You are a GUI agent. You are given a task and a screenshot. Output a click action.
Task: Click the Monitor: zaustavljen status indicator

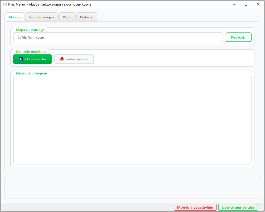click(195, 207)
